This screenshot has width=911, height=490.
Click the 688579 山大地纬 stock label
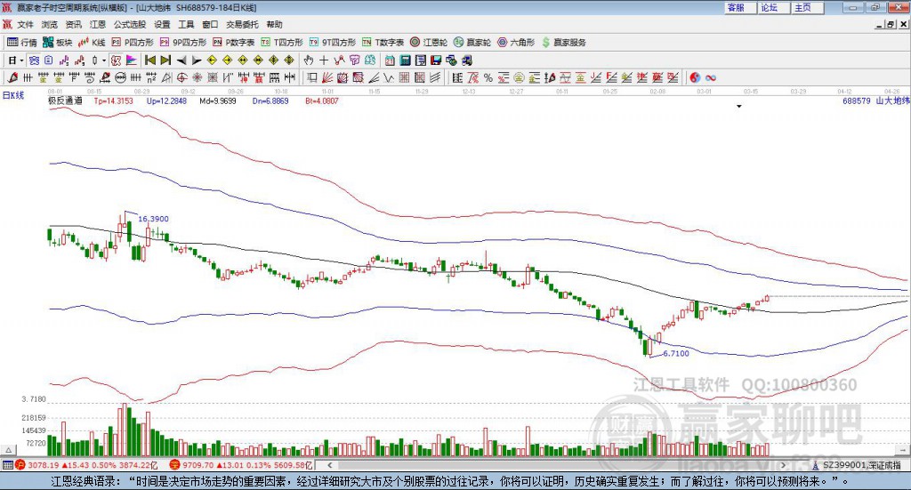(876, 100)
